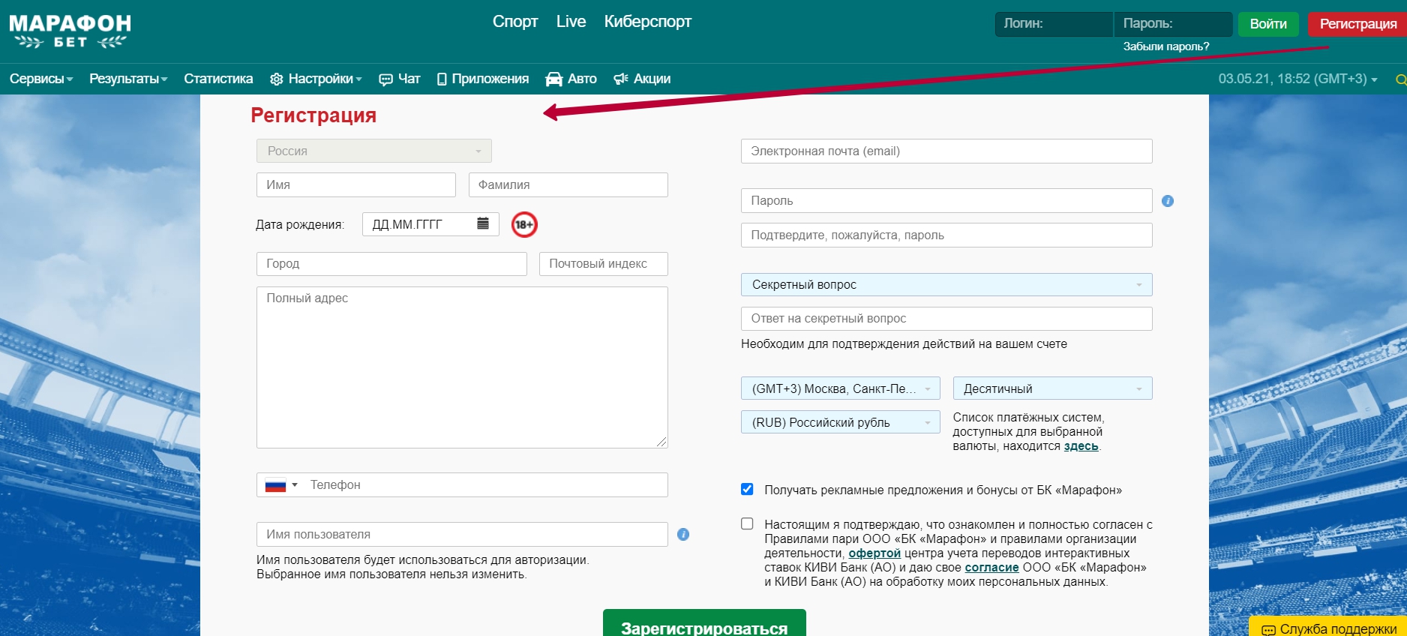Click the 18+ age restriction icon
This screenshot has height=636, width=1407.
point(524,224)
